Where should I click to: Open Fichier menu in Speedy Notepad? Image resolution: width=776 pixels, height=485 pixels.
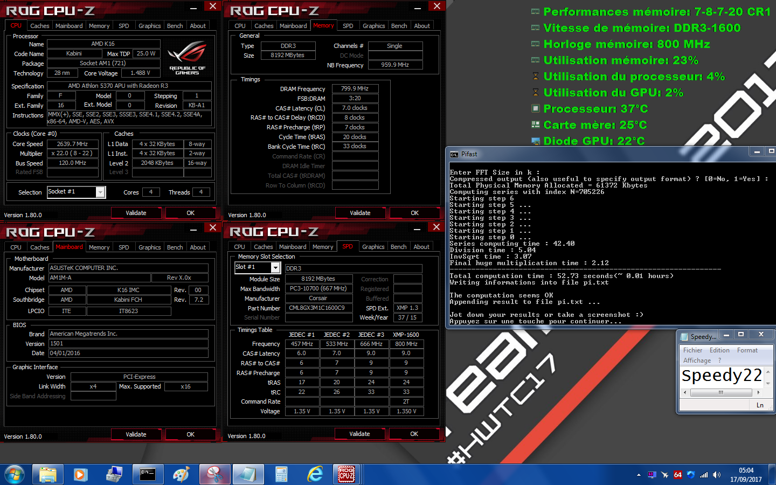tap(692, 350)
